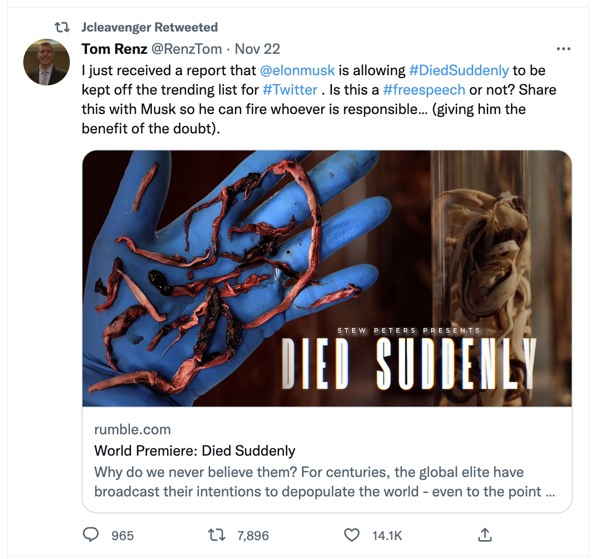Open the Died Suddenly preview image

[x=327, y=278]
